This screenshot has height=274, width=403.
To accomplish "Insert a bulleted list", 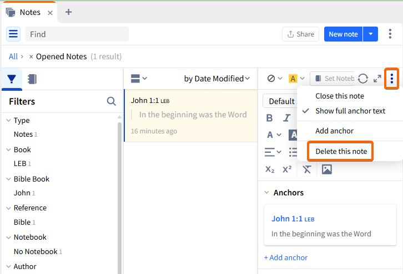I will [x=293, y=152].
